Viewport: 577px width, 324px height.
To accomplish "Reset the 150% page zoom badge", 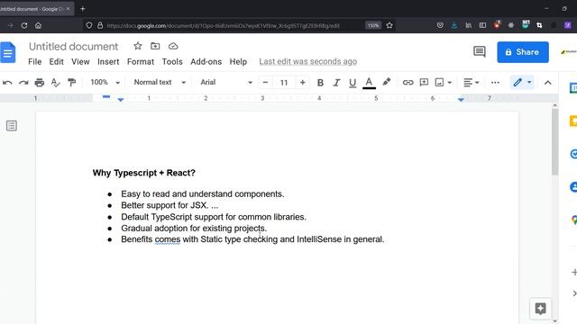I will [x=373, y=25].
